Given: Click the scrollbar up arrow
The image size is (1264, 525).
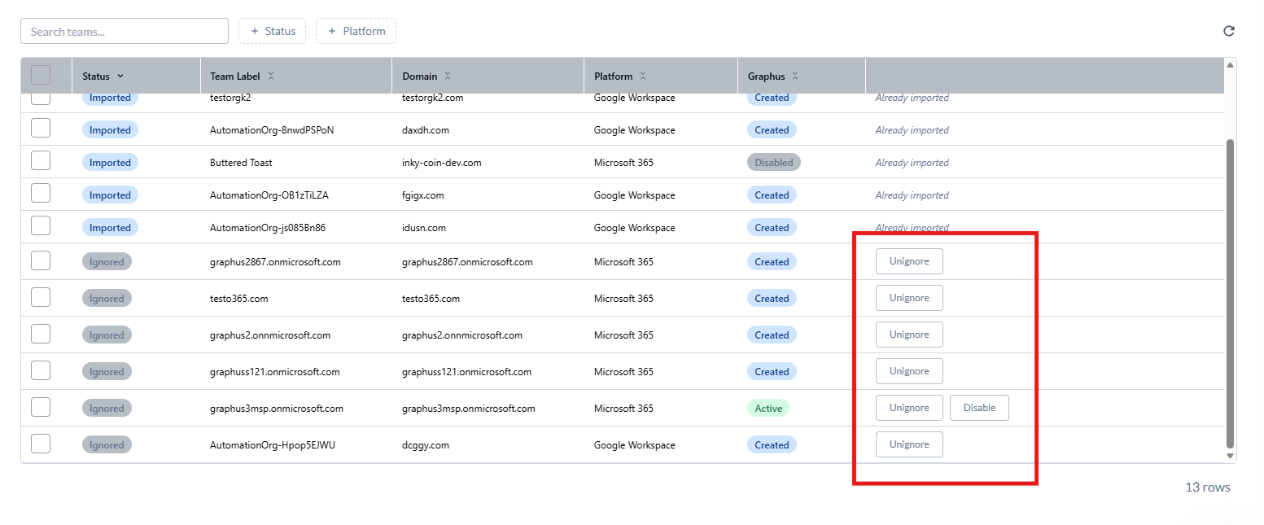Looking at the screenshot, I should pyautogui.click(x=1230, y=64).
